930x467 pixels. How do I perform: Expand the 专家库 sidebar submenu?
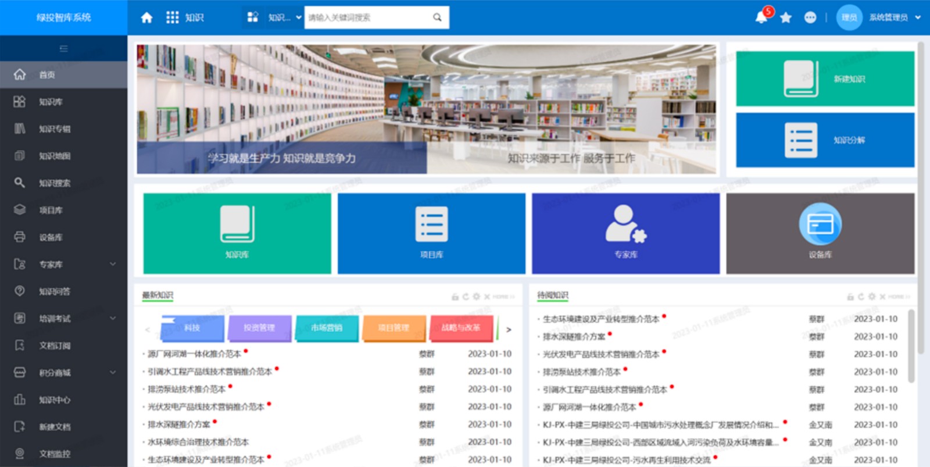coord(113,264)
